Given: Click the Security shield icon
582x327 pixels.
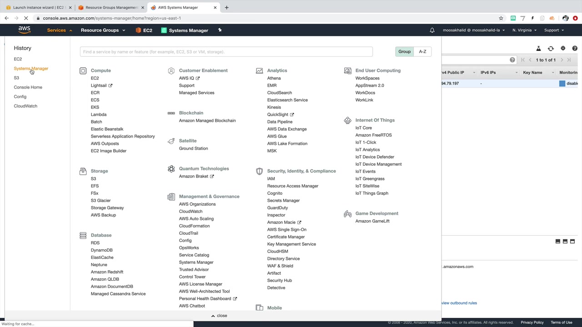Looking at the screenshot, I should tap(259, 171).
